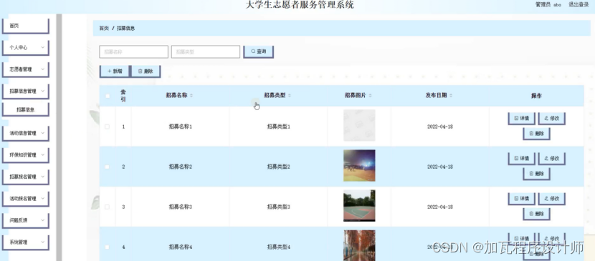Open 详情 for row 招募名称3
The image size is (595, 261).
tap(521, 199)
